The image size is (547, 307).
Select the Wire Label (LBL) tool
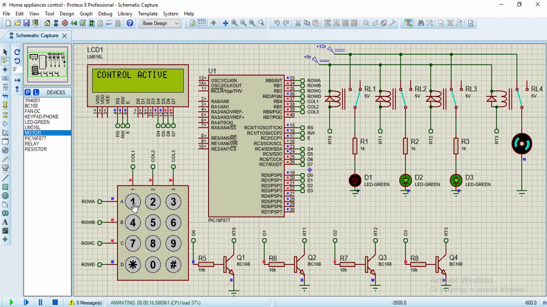pyautogui.click(x=5, y=78)
